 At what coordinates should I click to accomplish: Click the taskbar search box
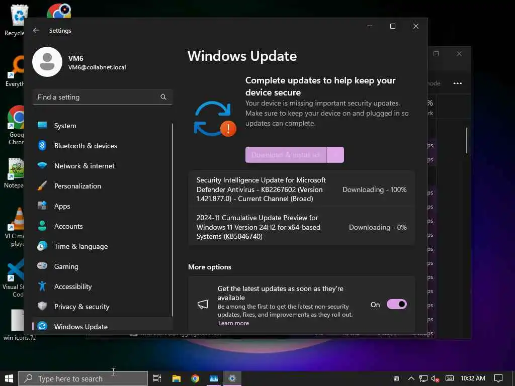point(83,378)
